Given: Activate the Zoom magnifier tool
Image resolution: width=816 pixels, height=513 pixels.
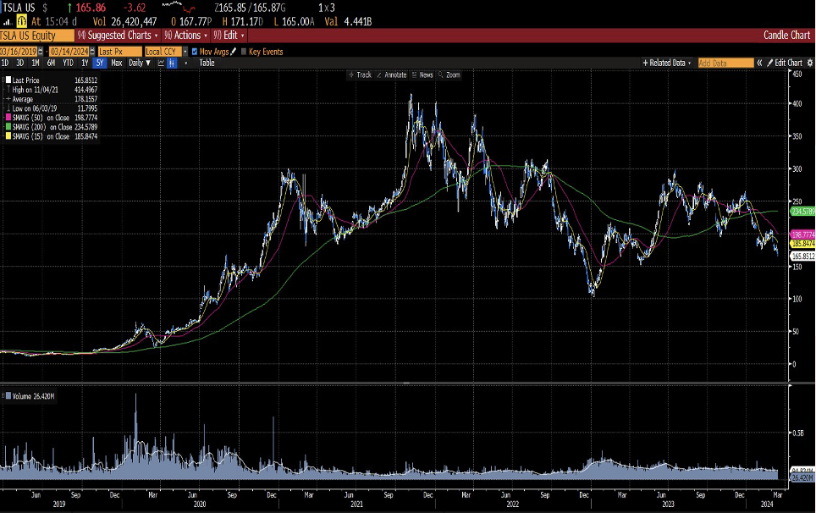Looking at the screenshot, I should [449, 75].
